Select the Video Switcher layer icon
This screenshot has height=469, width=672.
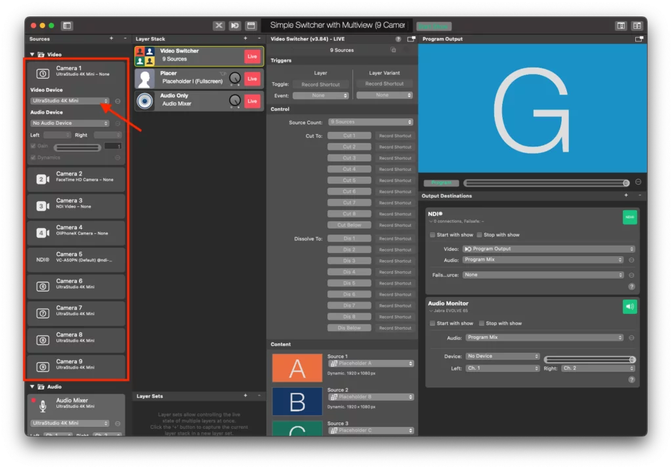(145, 56)
